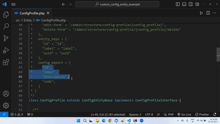Select the Entity breadcrumb segment

(x=27, y=20)
